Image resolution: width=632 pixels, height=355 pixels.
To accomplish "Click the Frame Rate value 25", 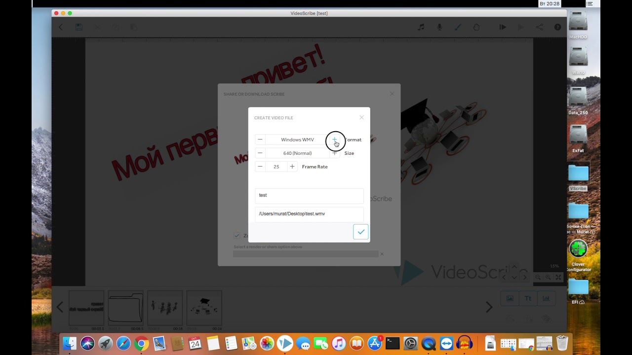I will click(x=276, y=167).
